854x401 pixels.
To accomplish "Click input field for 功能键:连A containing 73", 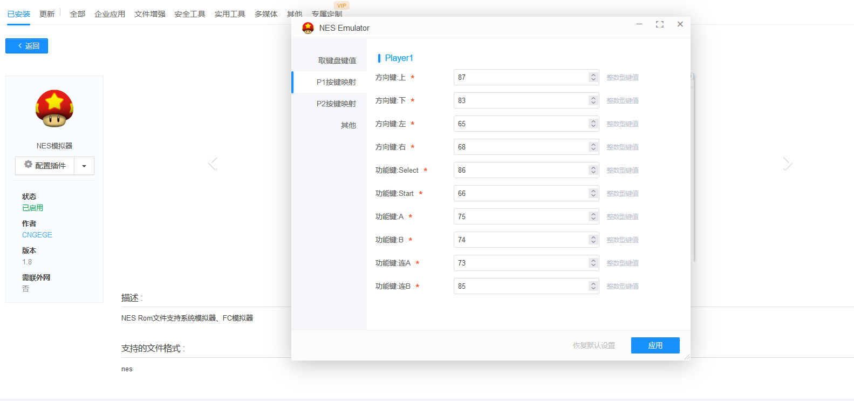I will [526, 263].
